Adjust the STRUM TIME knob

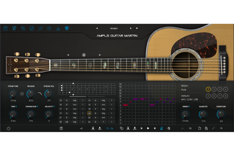[x=13, y=94]
